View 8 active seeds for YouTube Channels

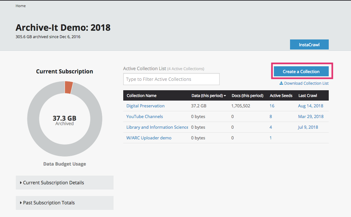[x=271, y=116]
